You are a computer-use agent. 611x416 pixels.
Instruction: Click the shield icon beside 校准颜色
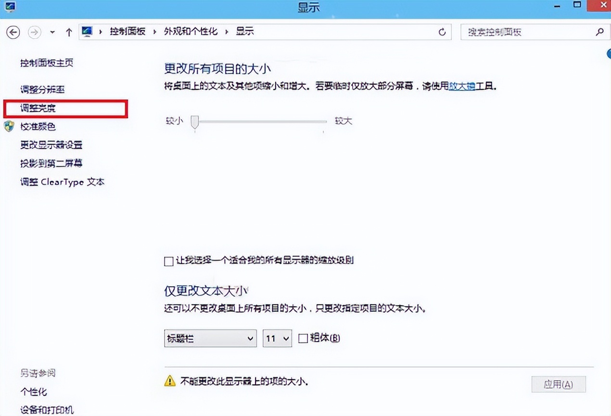click(x=9, y=127)
